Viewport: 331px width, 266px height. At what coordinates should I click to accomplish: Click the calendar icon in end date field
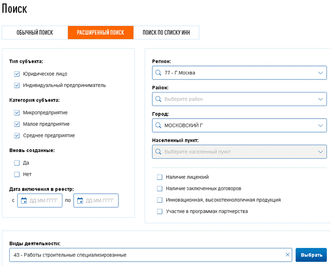[80, 201]
